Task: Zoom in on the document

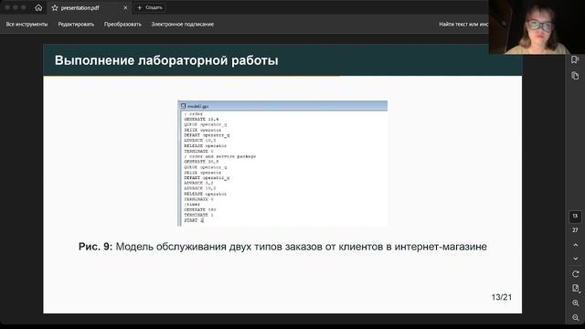Action: pos(575,302)
